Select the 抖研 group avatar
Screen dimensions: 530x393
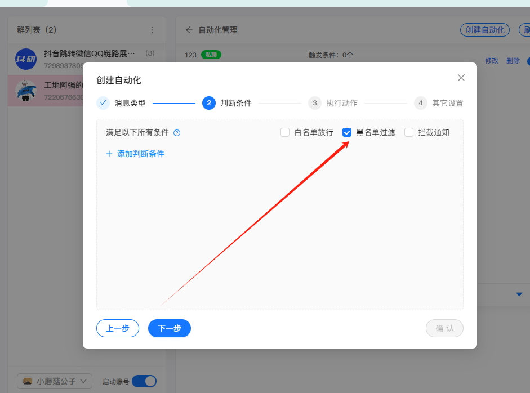tap(25, 59)
